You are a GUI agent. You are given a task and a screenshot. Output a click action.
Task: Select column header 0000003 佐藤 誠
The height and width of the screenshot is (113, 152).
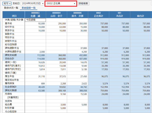[35, 15]
